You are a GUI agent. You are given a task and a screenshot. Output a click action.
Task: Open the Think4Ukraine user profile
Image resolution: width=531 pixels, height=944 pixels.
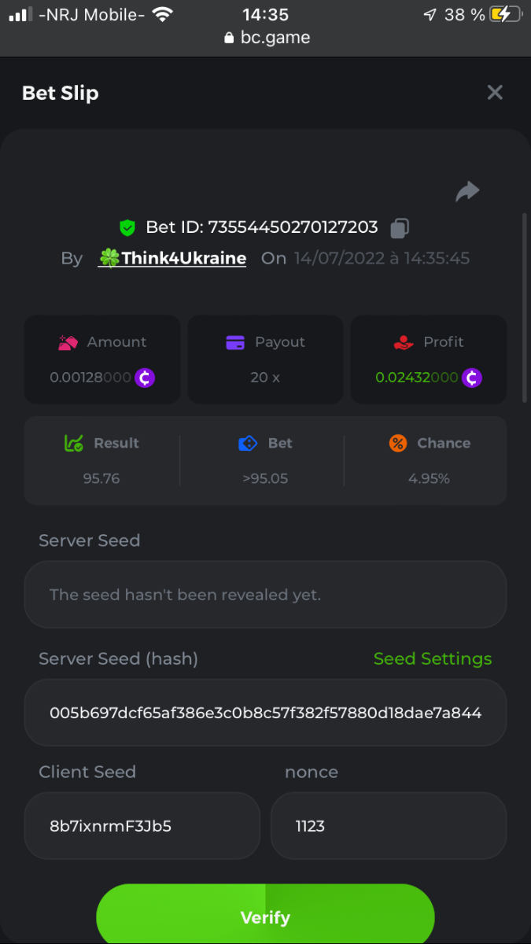173,258
